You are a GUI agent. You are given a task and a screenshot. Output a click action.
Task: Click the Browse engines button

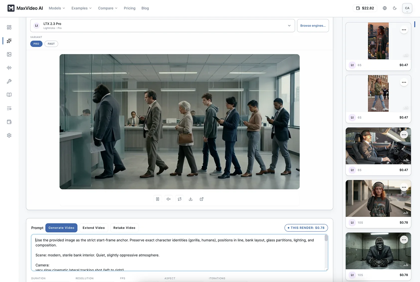tap(313, 26)
